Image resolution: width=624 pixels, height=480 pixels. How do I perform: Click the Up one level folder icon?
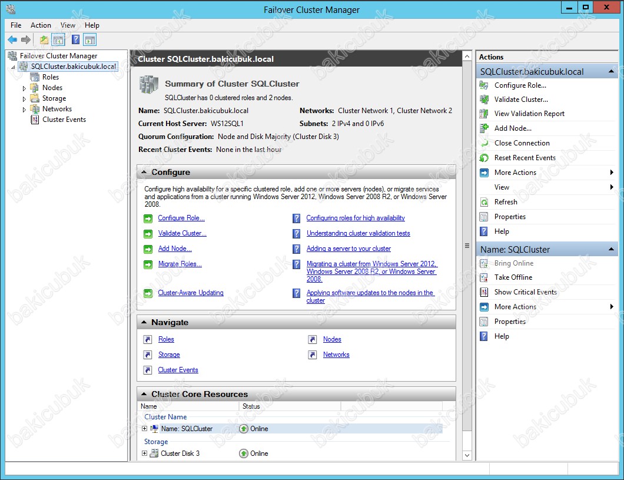click(44, 40)
